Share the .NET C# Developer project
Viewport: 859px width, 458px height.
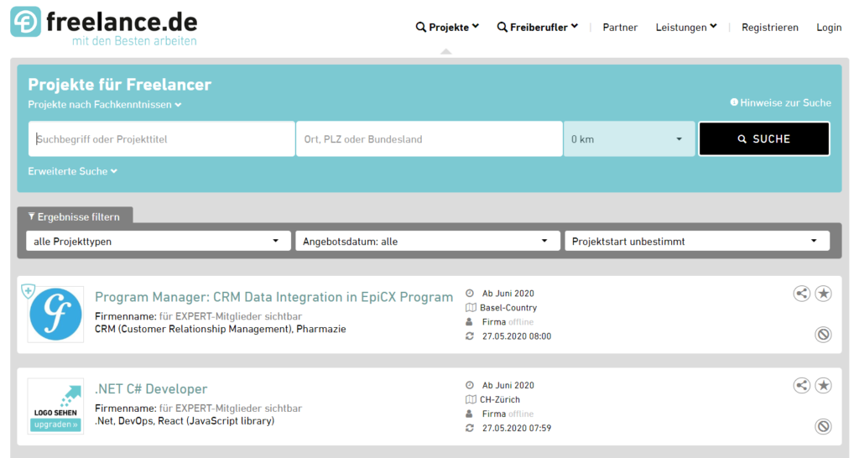coord(802,385)
